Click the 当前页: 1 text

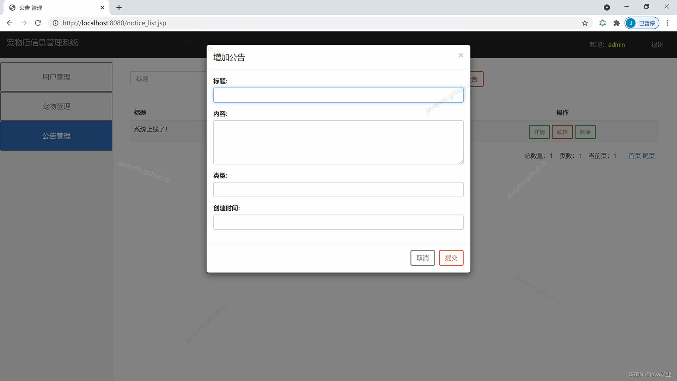602,156
